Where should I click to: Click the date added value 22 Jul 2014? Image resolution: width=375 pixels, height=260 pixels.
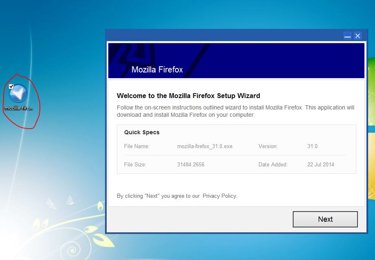tap(320, 164)
